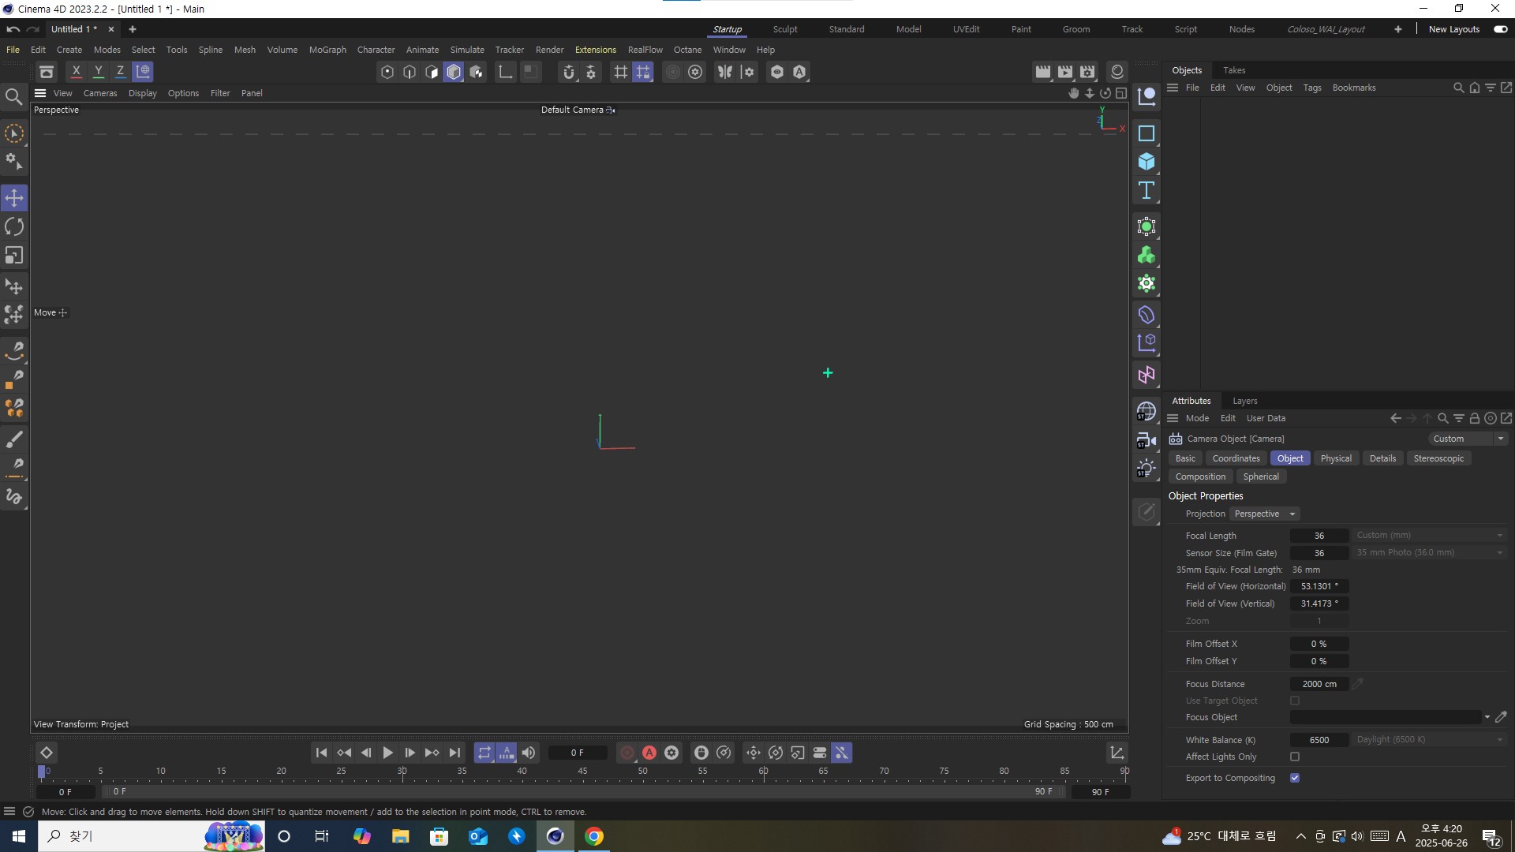This screenshot has height=852, width=1515.
Task: Open the viewport hamburger menu
Action: coord(40,93)
